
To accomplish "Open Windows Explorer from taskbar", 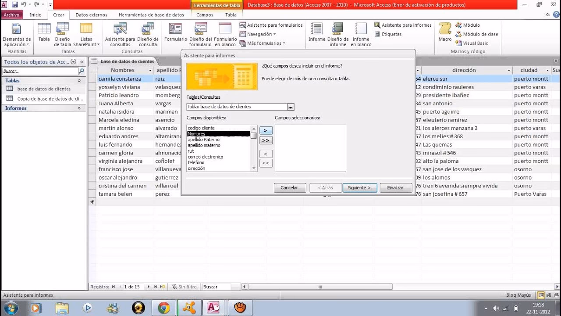I will [62, 308].
